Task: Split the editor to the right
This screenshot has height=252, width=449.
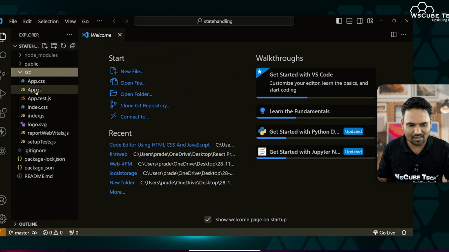Action: coord(394,35)
